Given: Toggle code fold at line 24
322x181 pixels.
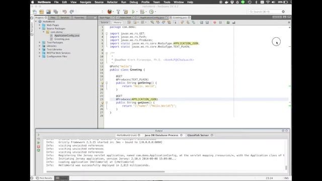Looking at the screenshot, I should (x=107, y=103).
